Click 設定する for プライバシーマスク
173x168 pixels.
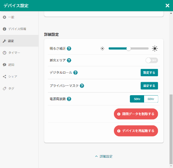[x=149, y=86]
